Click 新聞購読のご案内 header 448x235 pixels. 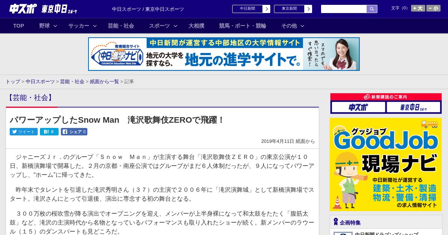point(386,97)
